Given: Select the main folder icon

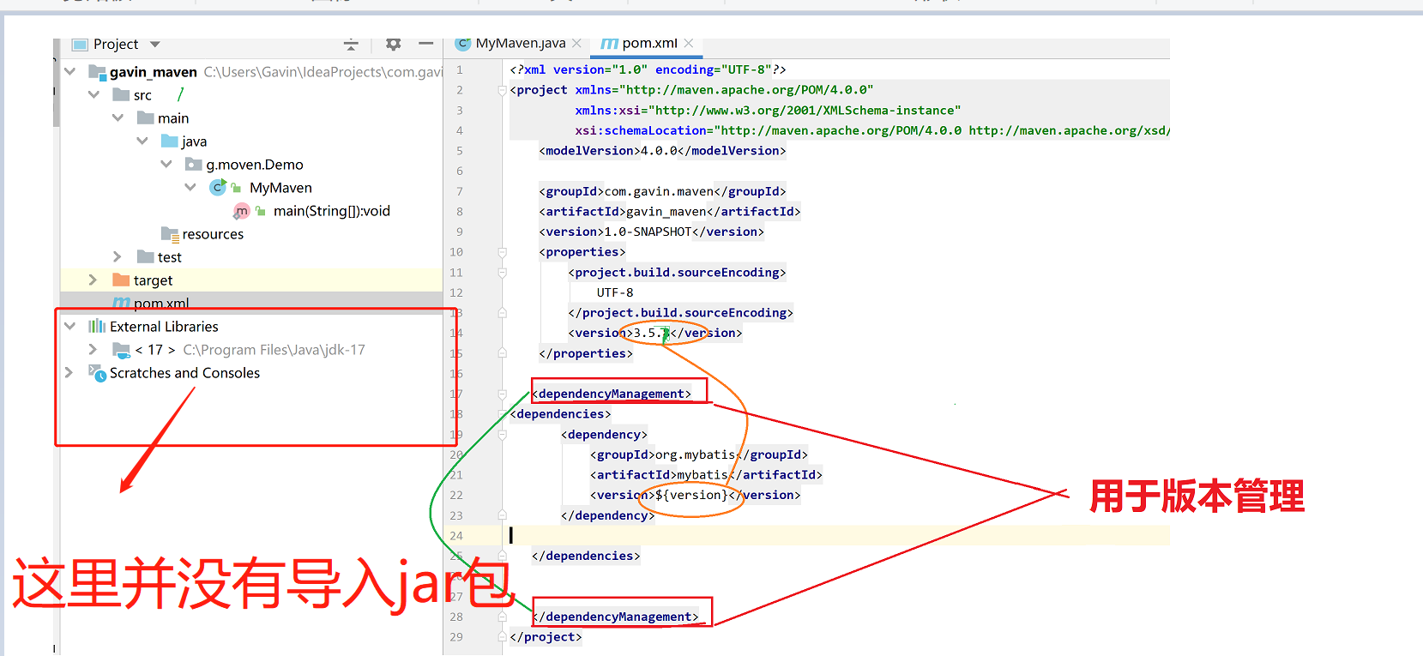Looking at the screenshot, I should point(145,117).
